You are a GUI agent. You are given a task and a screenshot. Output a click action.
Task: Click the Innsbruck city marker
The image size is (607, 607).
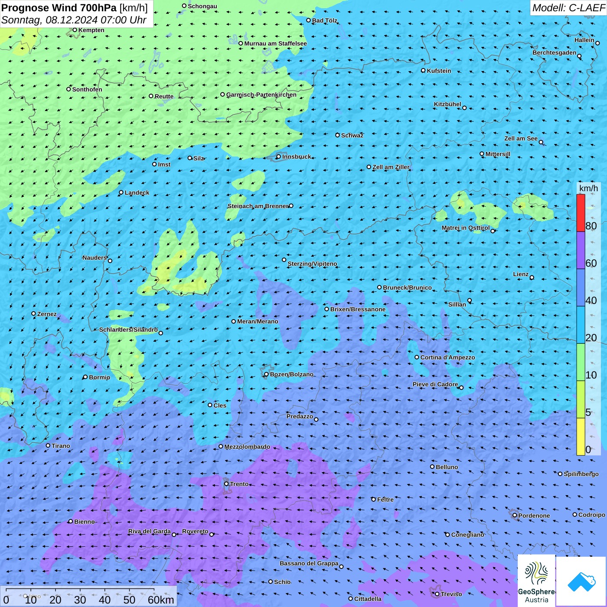point(279,157)
